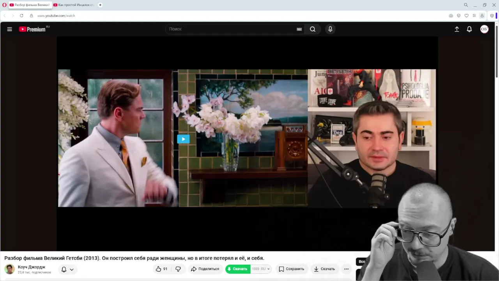Click the green 'Скачать' download button
Viewport: 499px width, 281px height.
(237, 269)
